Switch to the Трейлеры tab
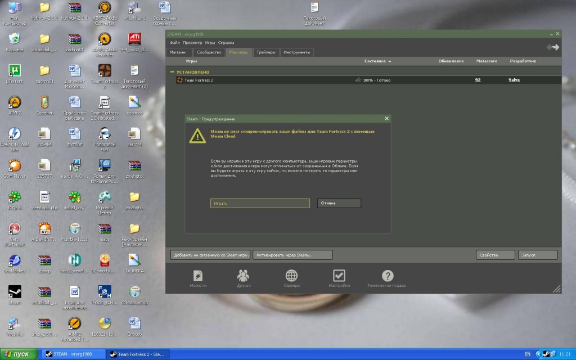The width and height of the screenshot is (576, 360). (x=266, y=52)
